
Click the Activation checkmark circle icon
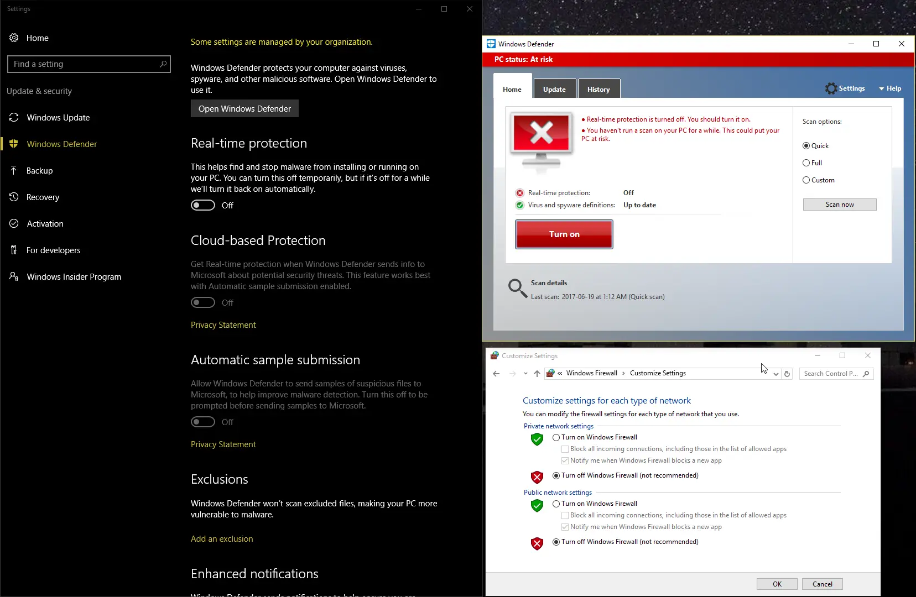14,223
